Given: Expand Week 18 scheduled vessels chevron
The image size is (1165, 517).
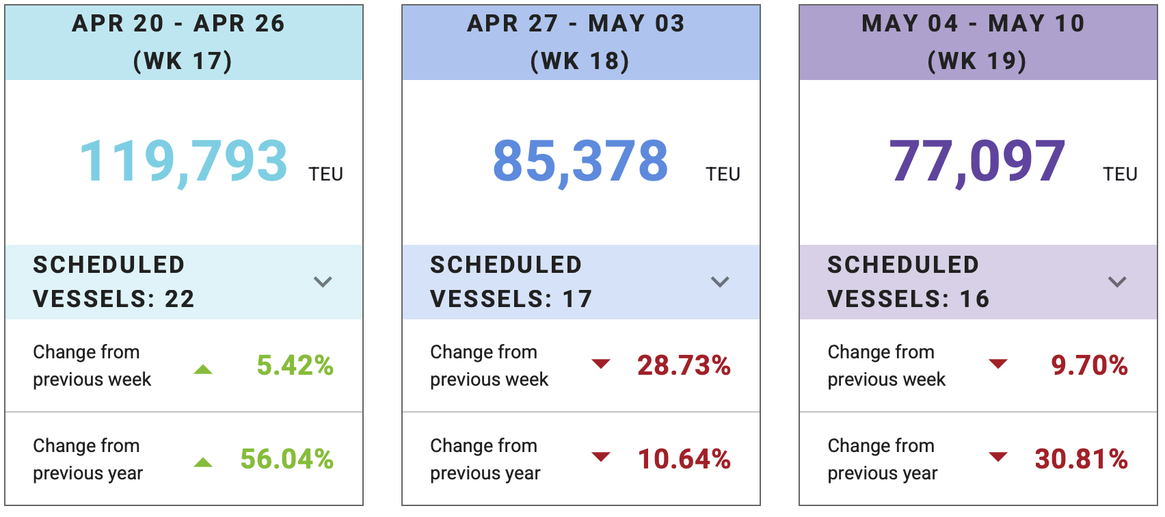Looking at the screenshot, I should click(x=720, y=282).
